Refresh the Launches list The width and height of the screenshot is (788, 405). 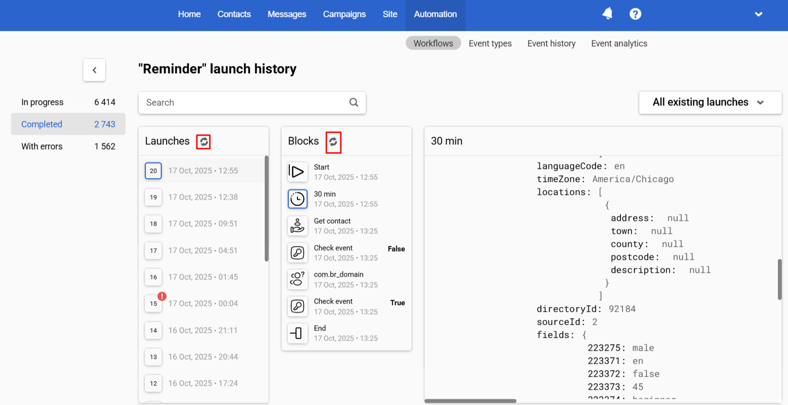click(x=204, y=141)
